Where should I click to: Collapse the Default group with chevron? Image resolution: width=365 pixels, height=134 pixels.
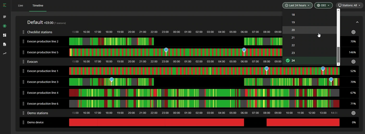tap(357, 22)
